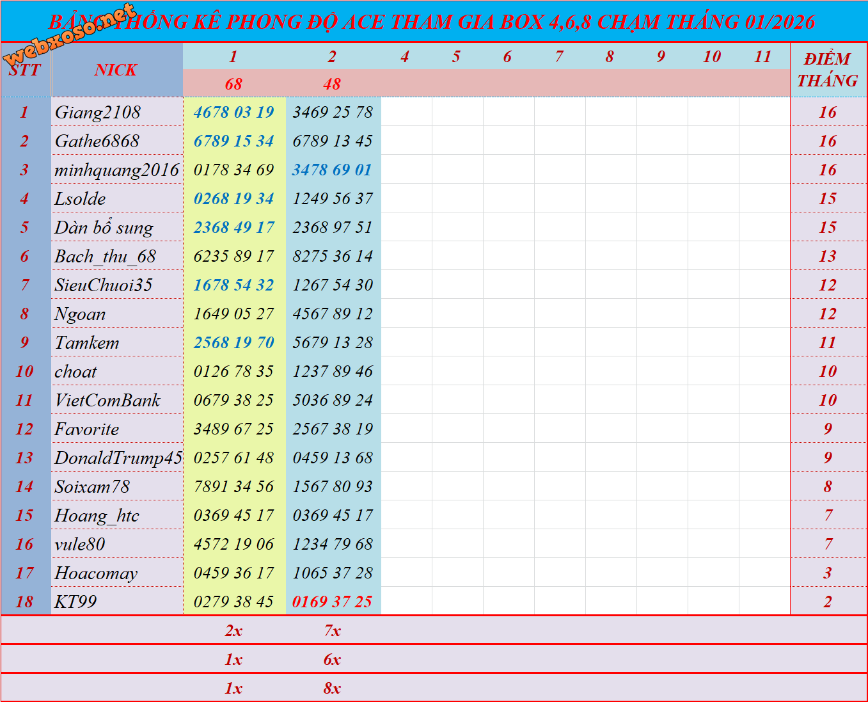Click cell 4567 89 12
Viewport: 868px width, 702px height.
pyautogui.click(x=333, y=314)
